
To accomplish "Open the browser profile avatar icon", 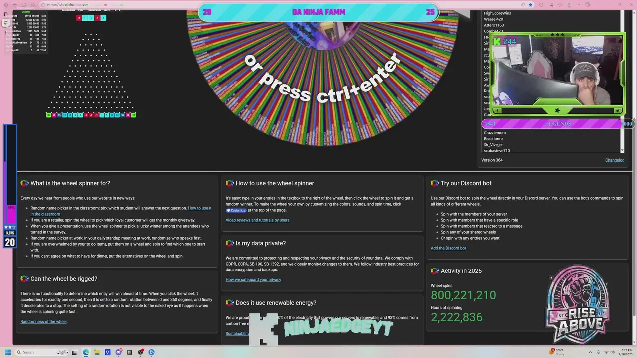I will tap(569, 5).
